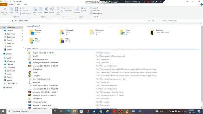Click the refresh icon beside the address bar
This screenshot has height=114, width=203.
pyautogui.click(x=153, y=21)
